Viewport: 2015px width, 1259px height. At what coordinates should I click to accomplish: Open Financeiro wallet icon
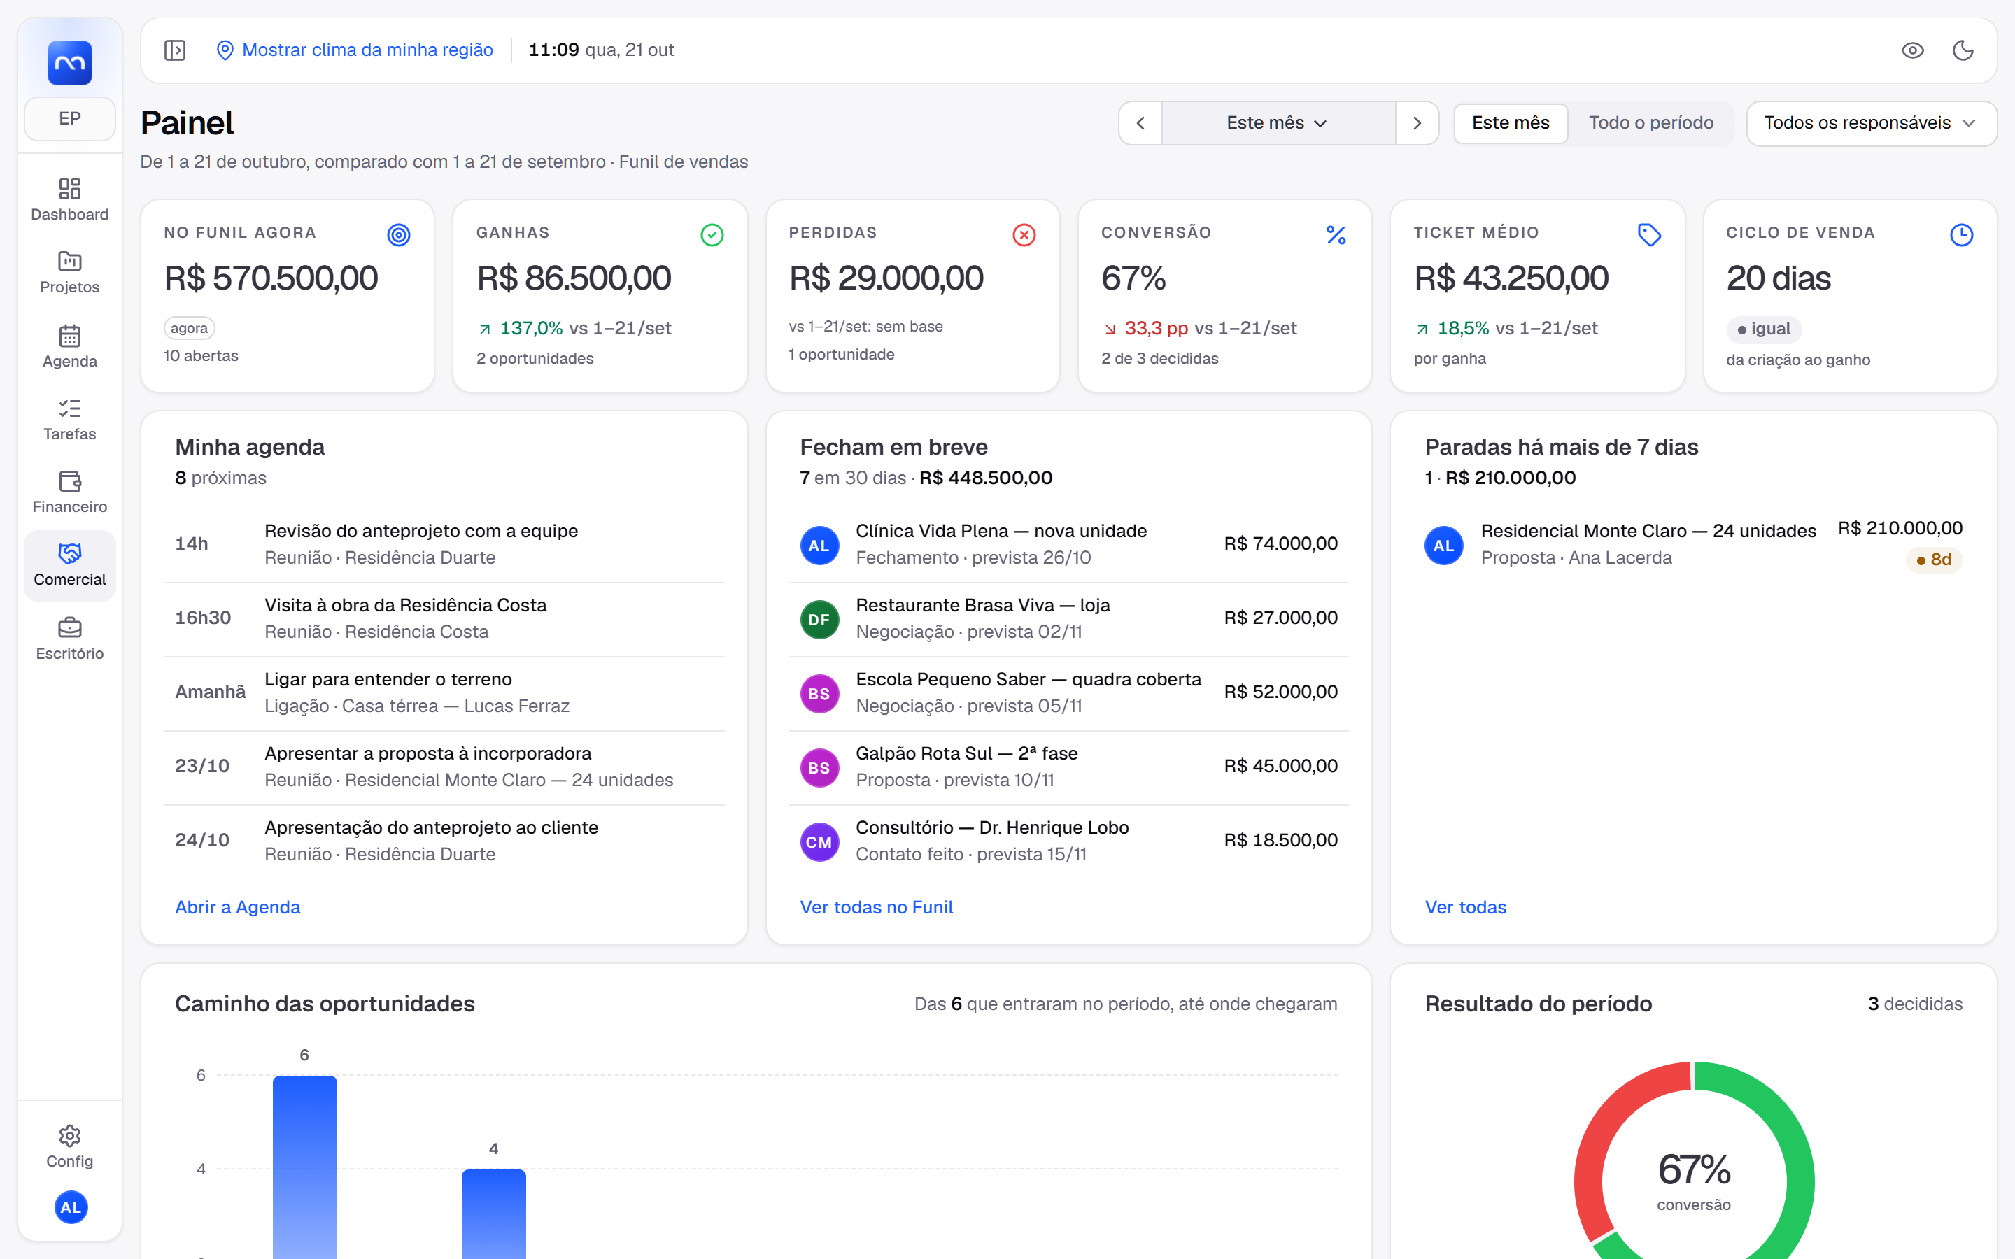(x=70, y=492)
